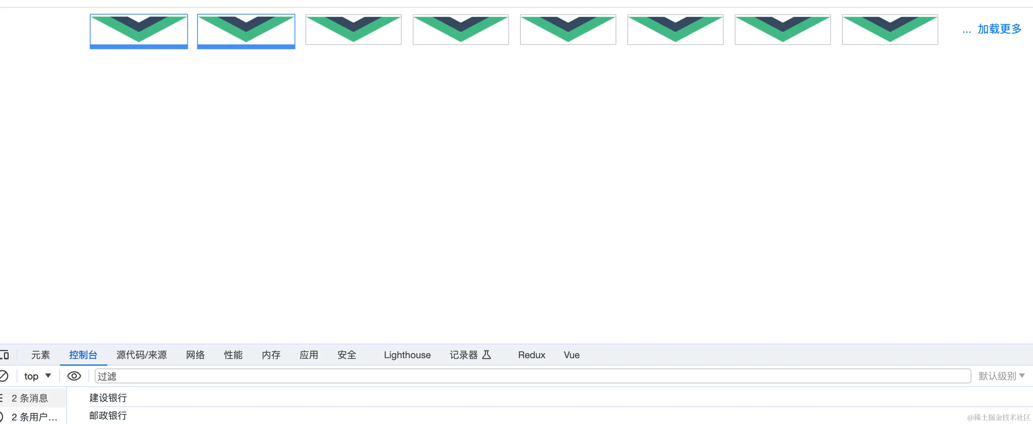Switch to the 网络 tab
Screen dimensions: 1033x424
[x=195, y=355]
